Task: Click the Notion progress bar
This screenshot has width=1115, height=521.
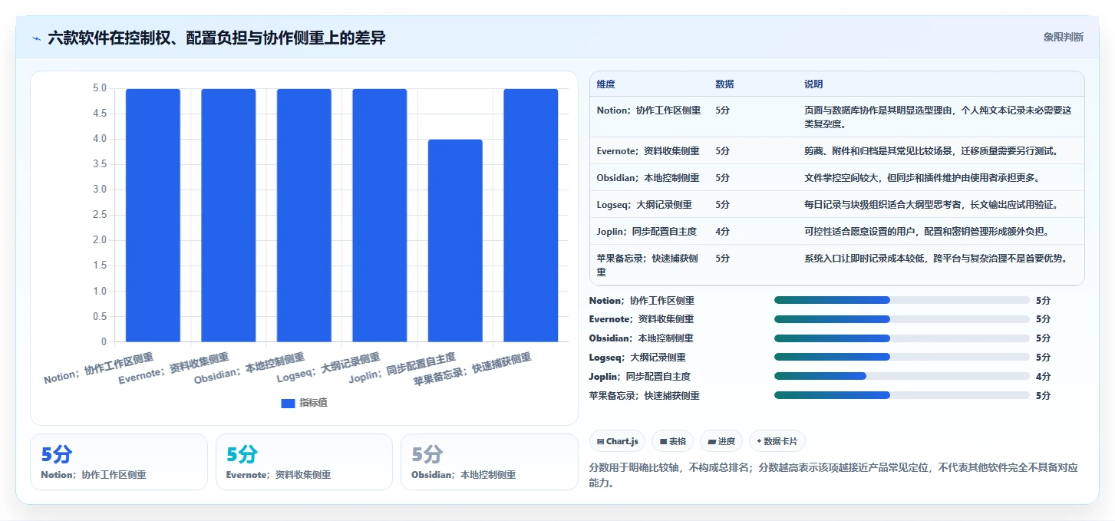Action: click(x=902, y=300)
